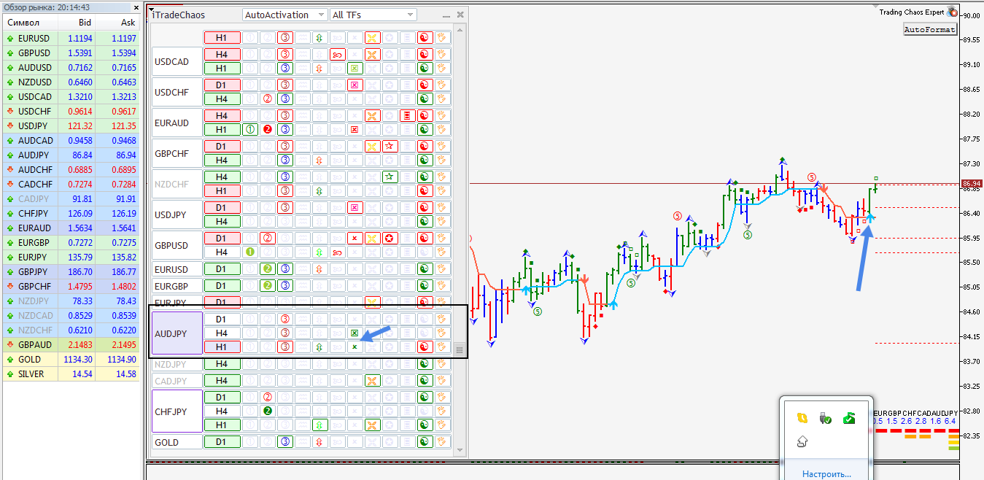Click the green filled 2 in EURUSD D1 row
The width and height of the screenshot is (984, 480).
coord(267,269)
